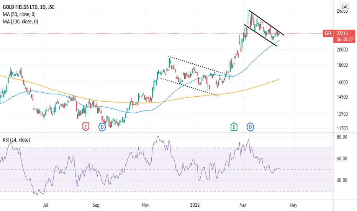Open the ZAC currency selector
Viewport: 357px width, 211px height.
345,7
